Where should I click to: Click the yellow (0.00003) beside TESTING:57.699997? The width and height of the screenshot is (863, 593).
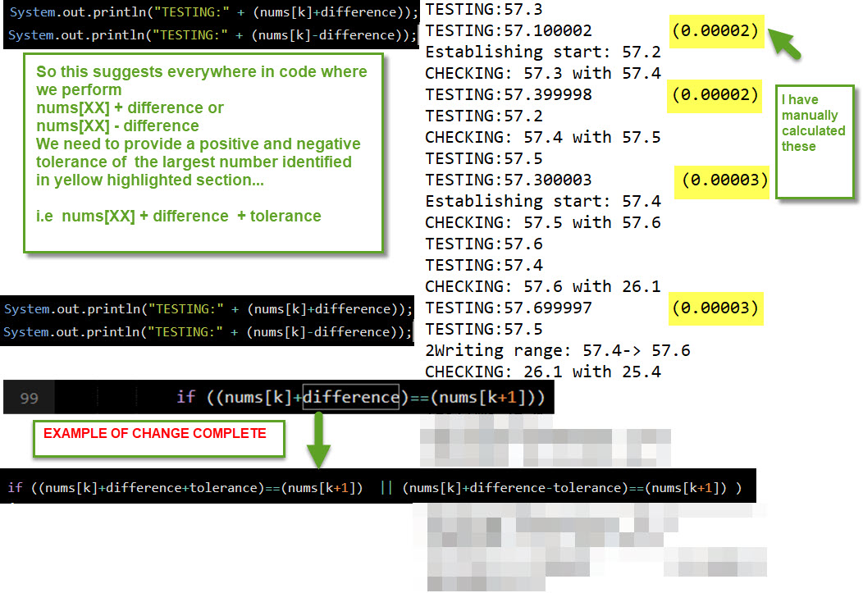(x=715, y=308)
